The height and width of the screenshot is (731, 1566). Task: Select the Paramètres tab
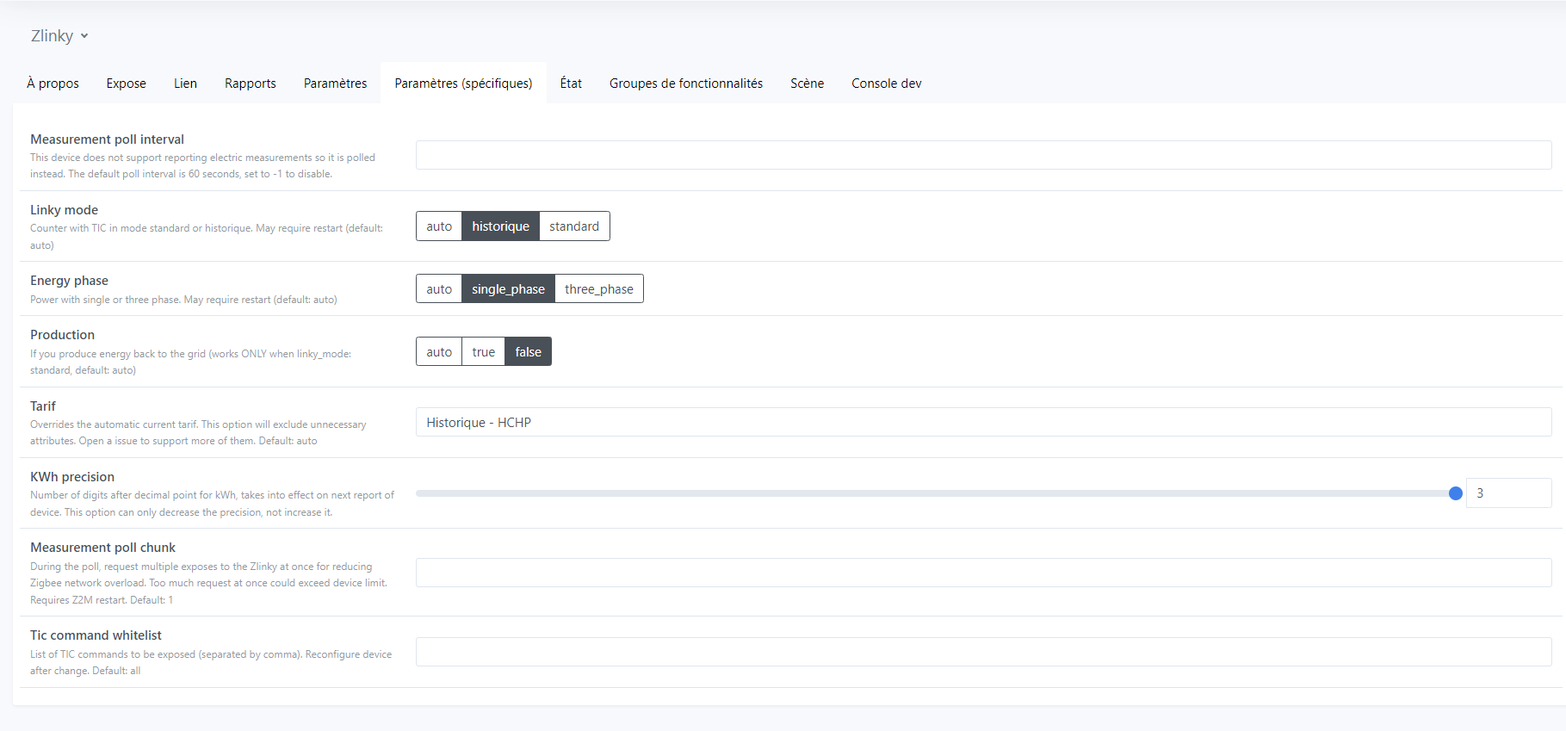coord(335,84)
